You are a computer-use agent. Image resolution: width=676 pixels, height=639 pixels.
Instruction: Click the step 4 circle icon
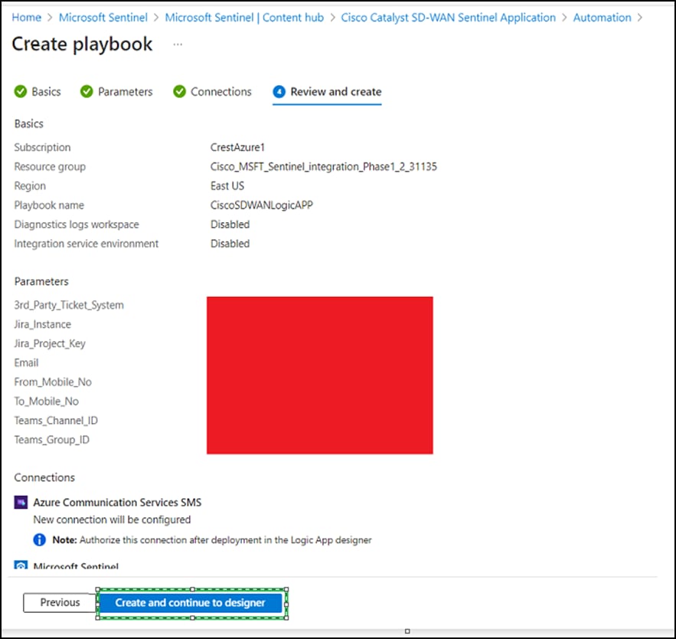279,91
